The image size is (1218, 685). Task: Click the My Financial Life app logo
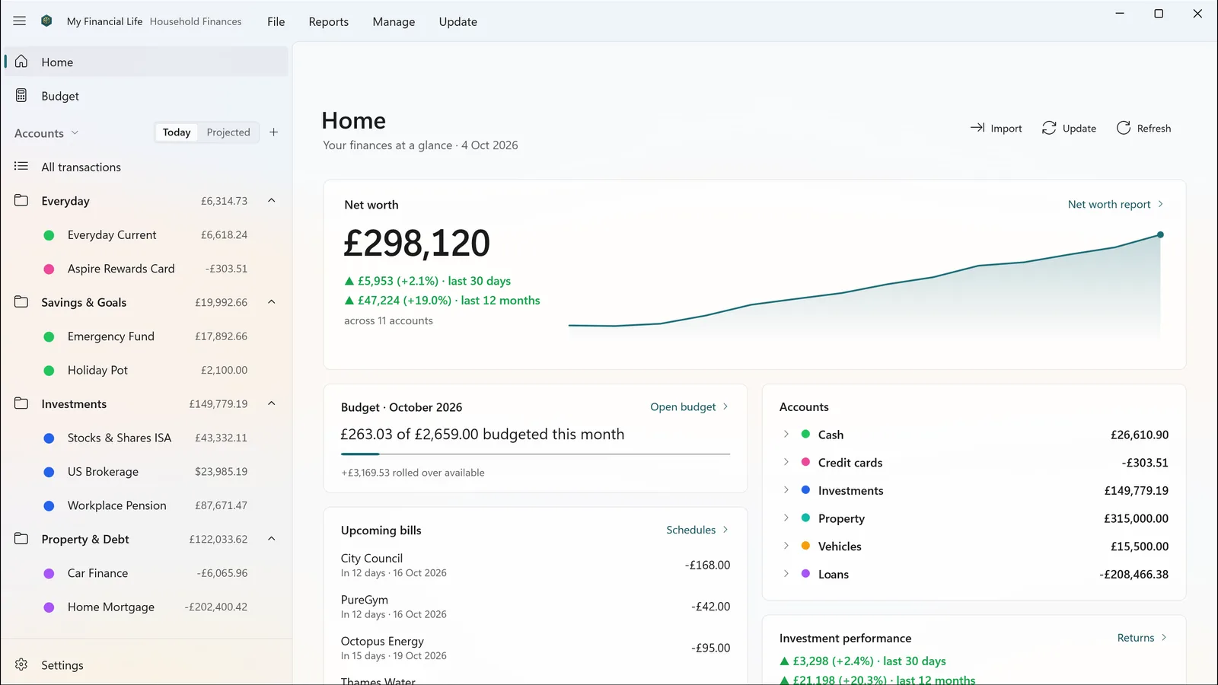tap(46, 21)
